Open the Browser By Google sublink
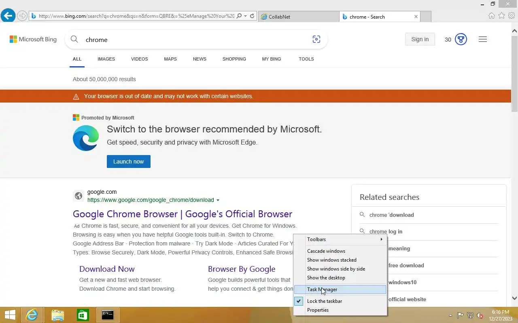 242,269
